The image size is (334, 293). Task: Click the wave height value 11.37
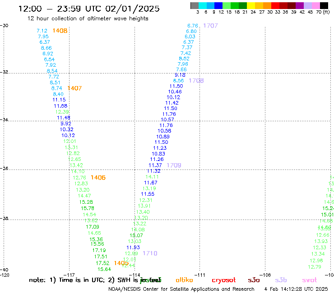coord(155,165)
